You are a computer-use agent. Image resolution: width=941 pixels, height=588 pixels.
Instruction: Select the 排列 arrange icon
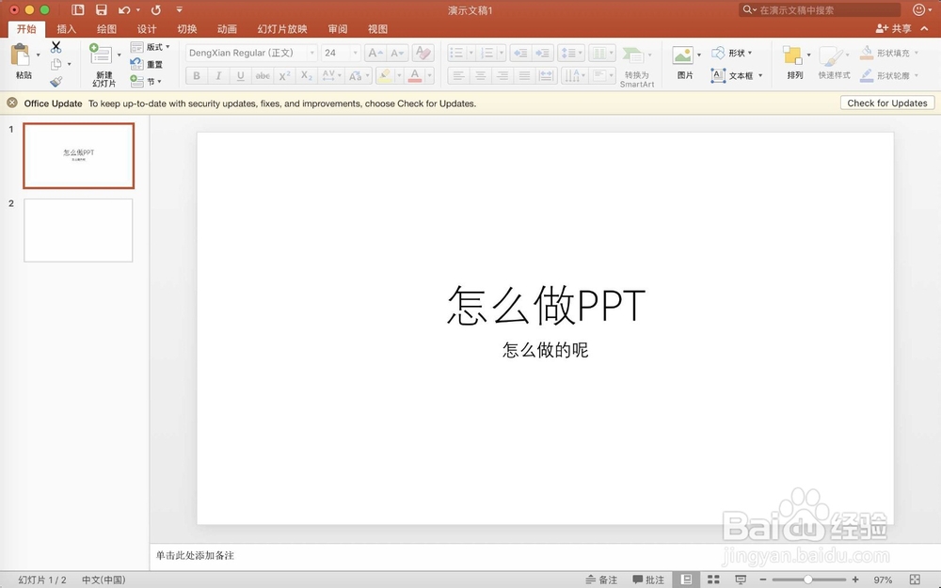tap(793, 59)
